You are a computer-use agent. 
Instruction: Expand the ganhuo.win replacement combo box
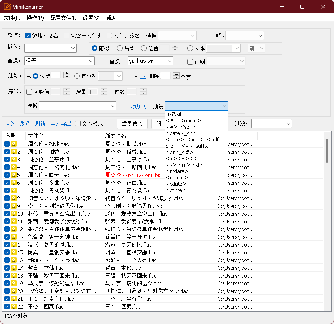click(x=150, y=61)
